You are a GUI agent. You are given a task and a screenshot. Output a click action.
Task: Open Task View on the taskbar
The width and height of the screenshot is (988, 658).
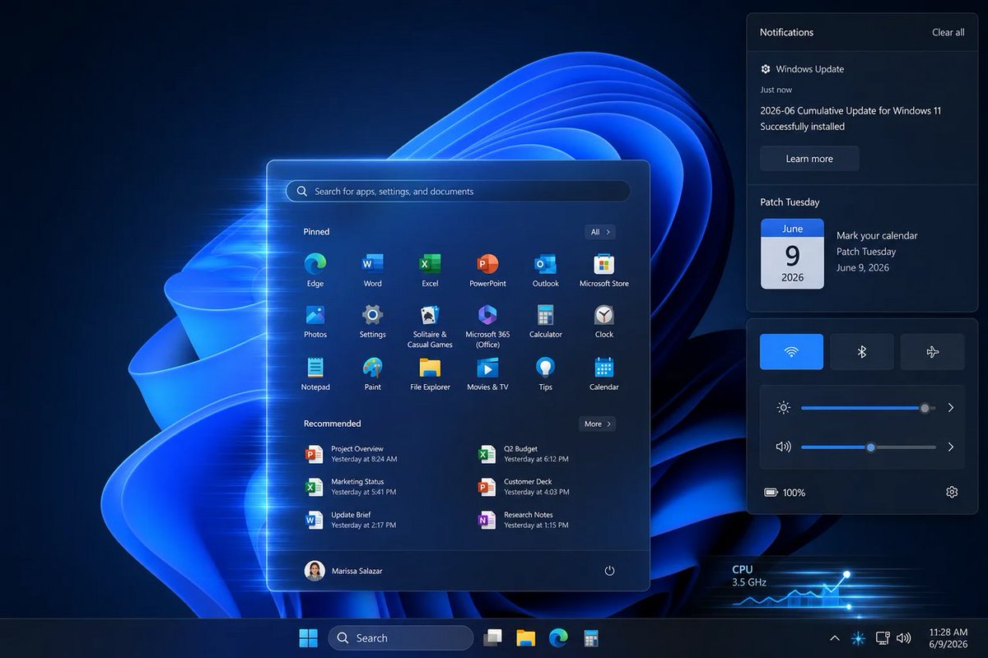492,637
